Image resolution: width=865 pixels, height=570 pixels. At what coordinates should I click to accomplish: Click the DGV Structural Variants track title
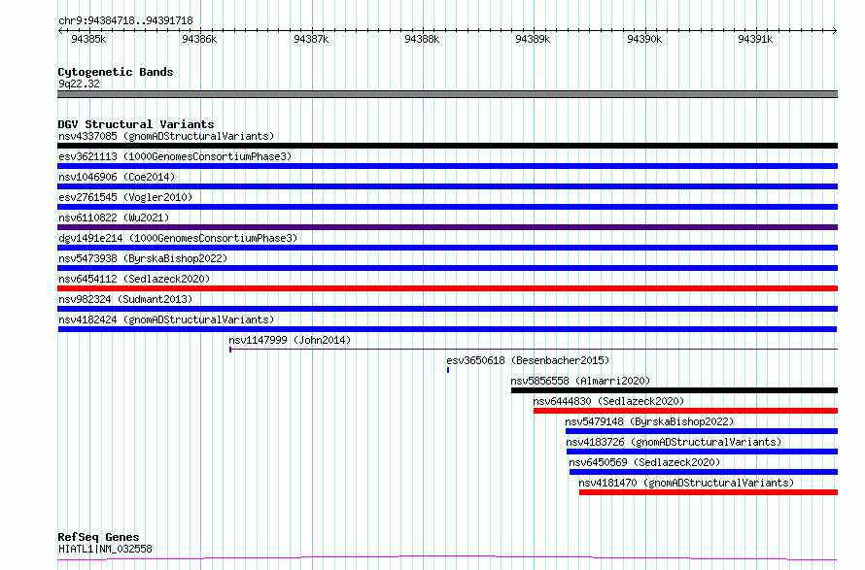point(136,124)
